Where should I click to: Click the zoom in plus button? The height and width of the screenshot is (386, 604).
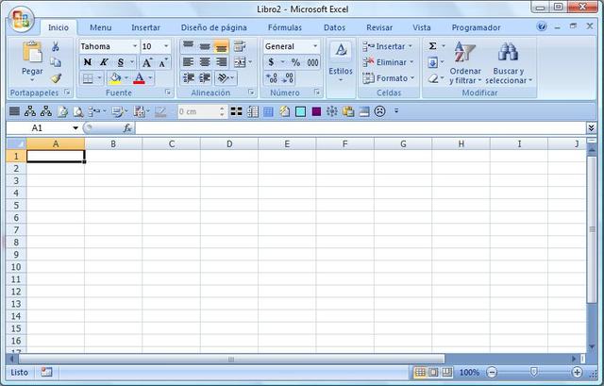pos(577,372)
